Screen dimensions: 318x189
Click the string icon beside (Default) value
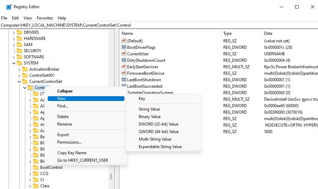[123, 41]
